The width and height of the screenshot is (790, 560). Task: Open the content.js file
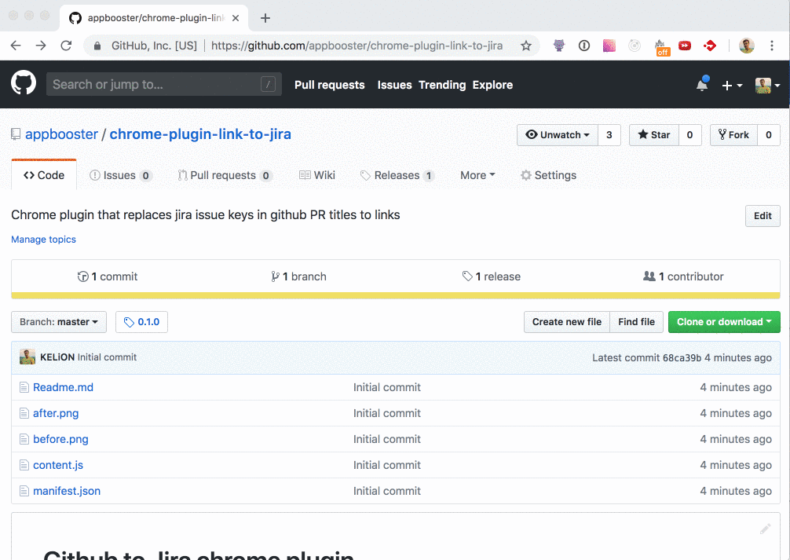point(58,465)
